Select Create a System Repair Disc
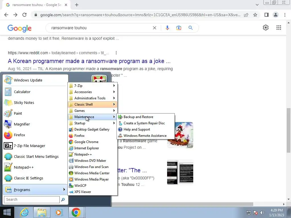Screen dimensions: 291x218 click(146, 123)
